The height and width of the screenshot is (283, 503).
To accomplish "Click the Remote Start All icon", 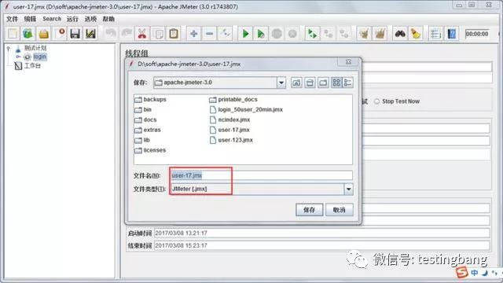I will tap(312, 33).
